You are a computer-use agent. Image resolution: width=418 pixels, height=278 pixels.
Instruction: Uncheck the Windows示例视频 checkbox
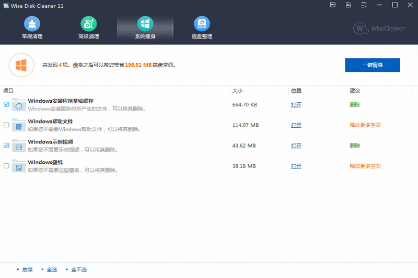click(x=6, y=146)
